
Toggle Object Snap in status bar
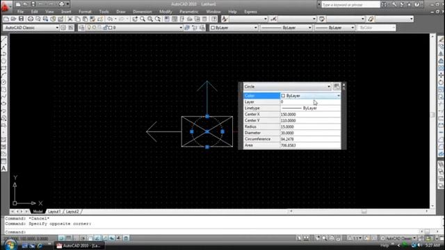(x=90, y=238)
